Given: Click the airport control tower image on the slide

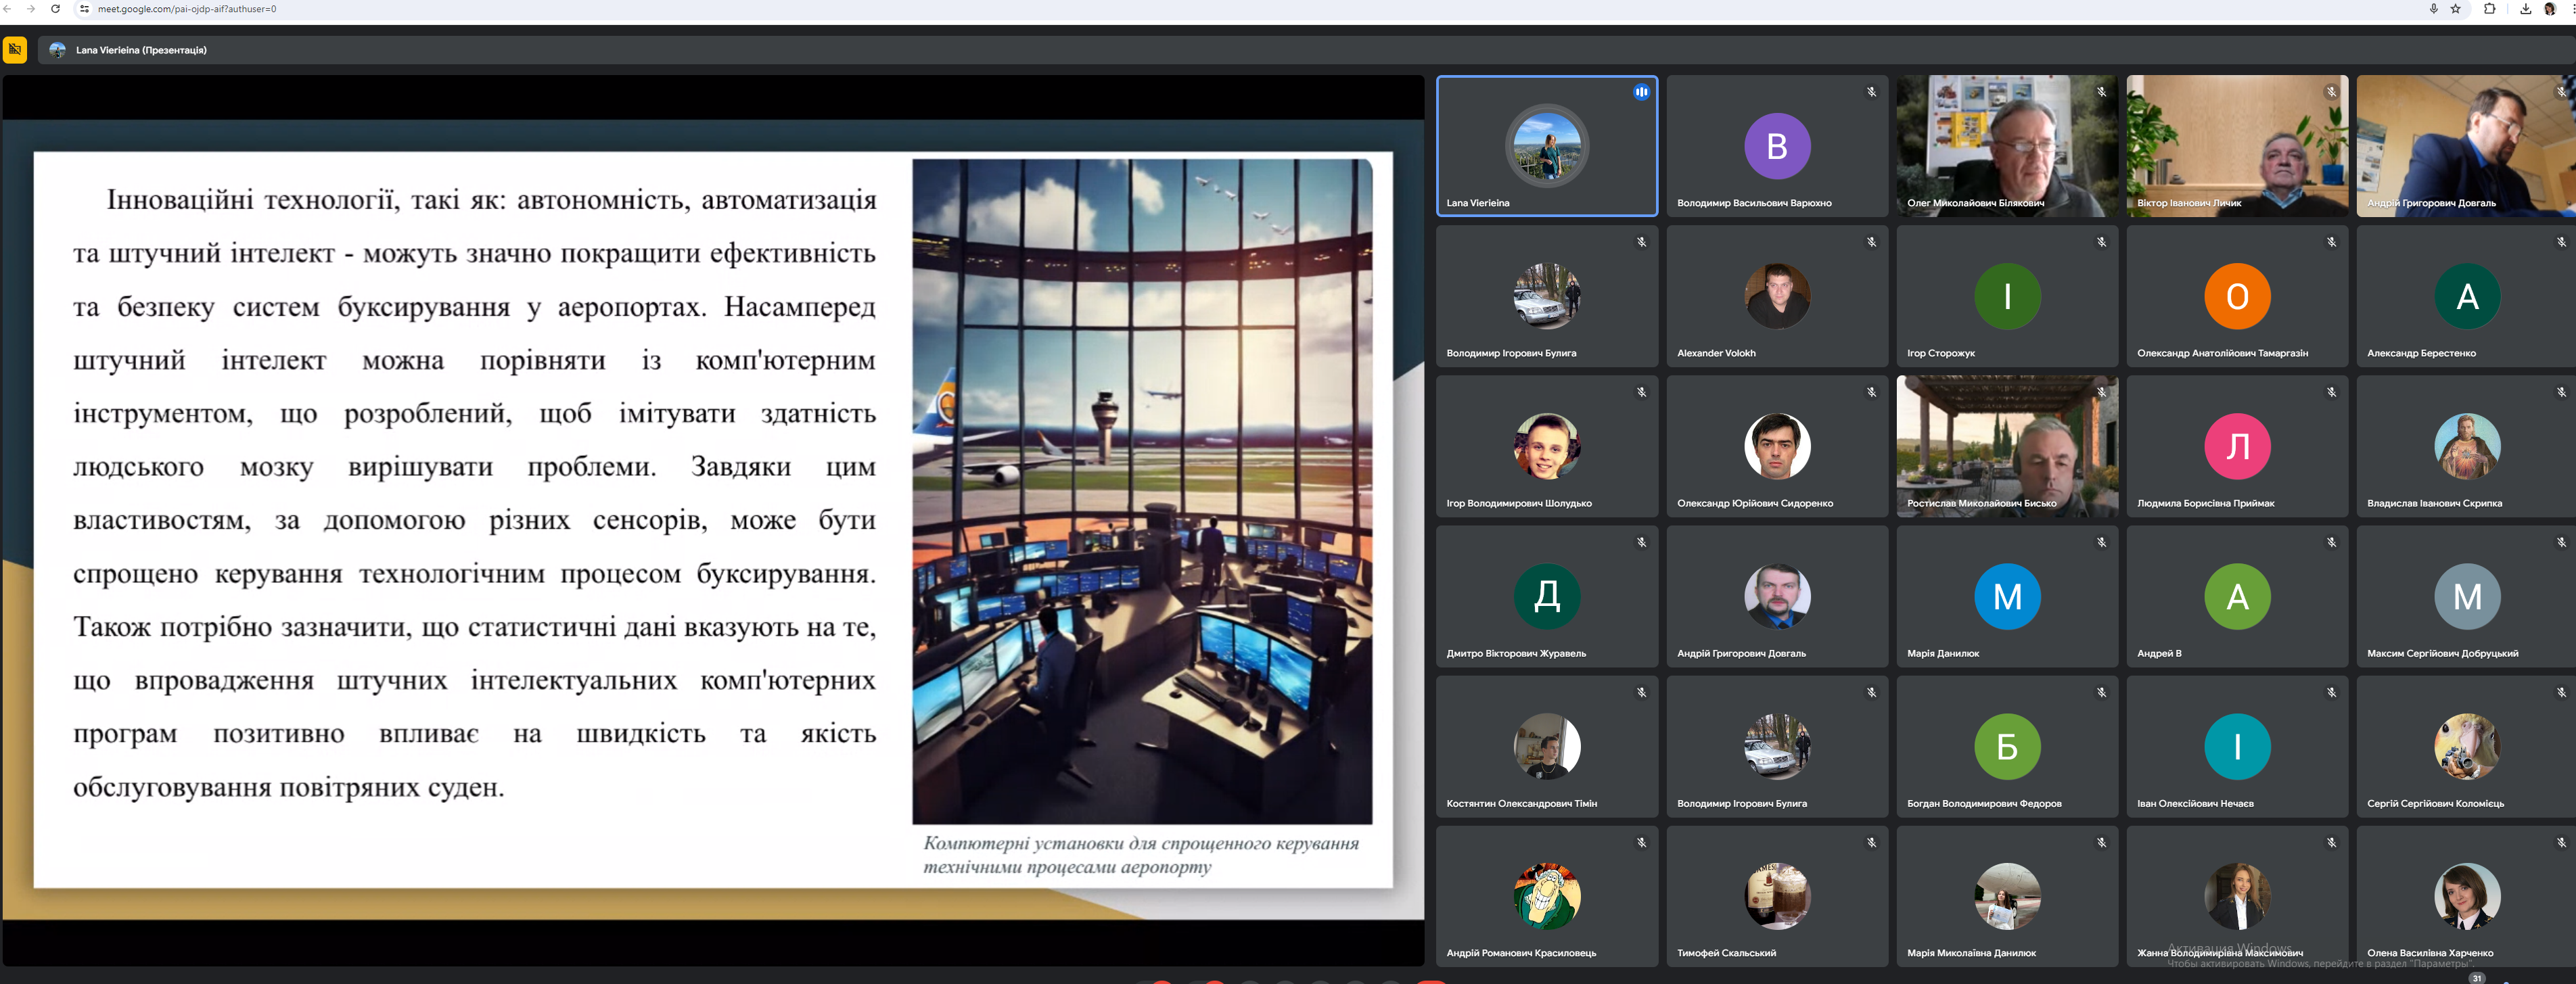Looking at the screenshot, I should tap(1142, 490).
